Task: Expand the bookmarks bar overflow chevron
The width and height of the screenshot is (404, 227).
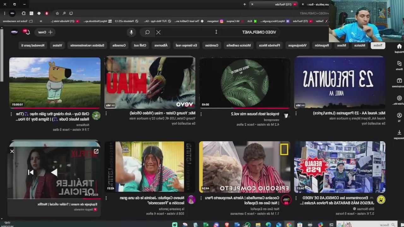Action: [41, 21]
